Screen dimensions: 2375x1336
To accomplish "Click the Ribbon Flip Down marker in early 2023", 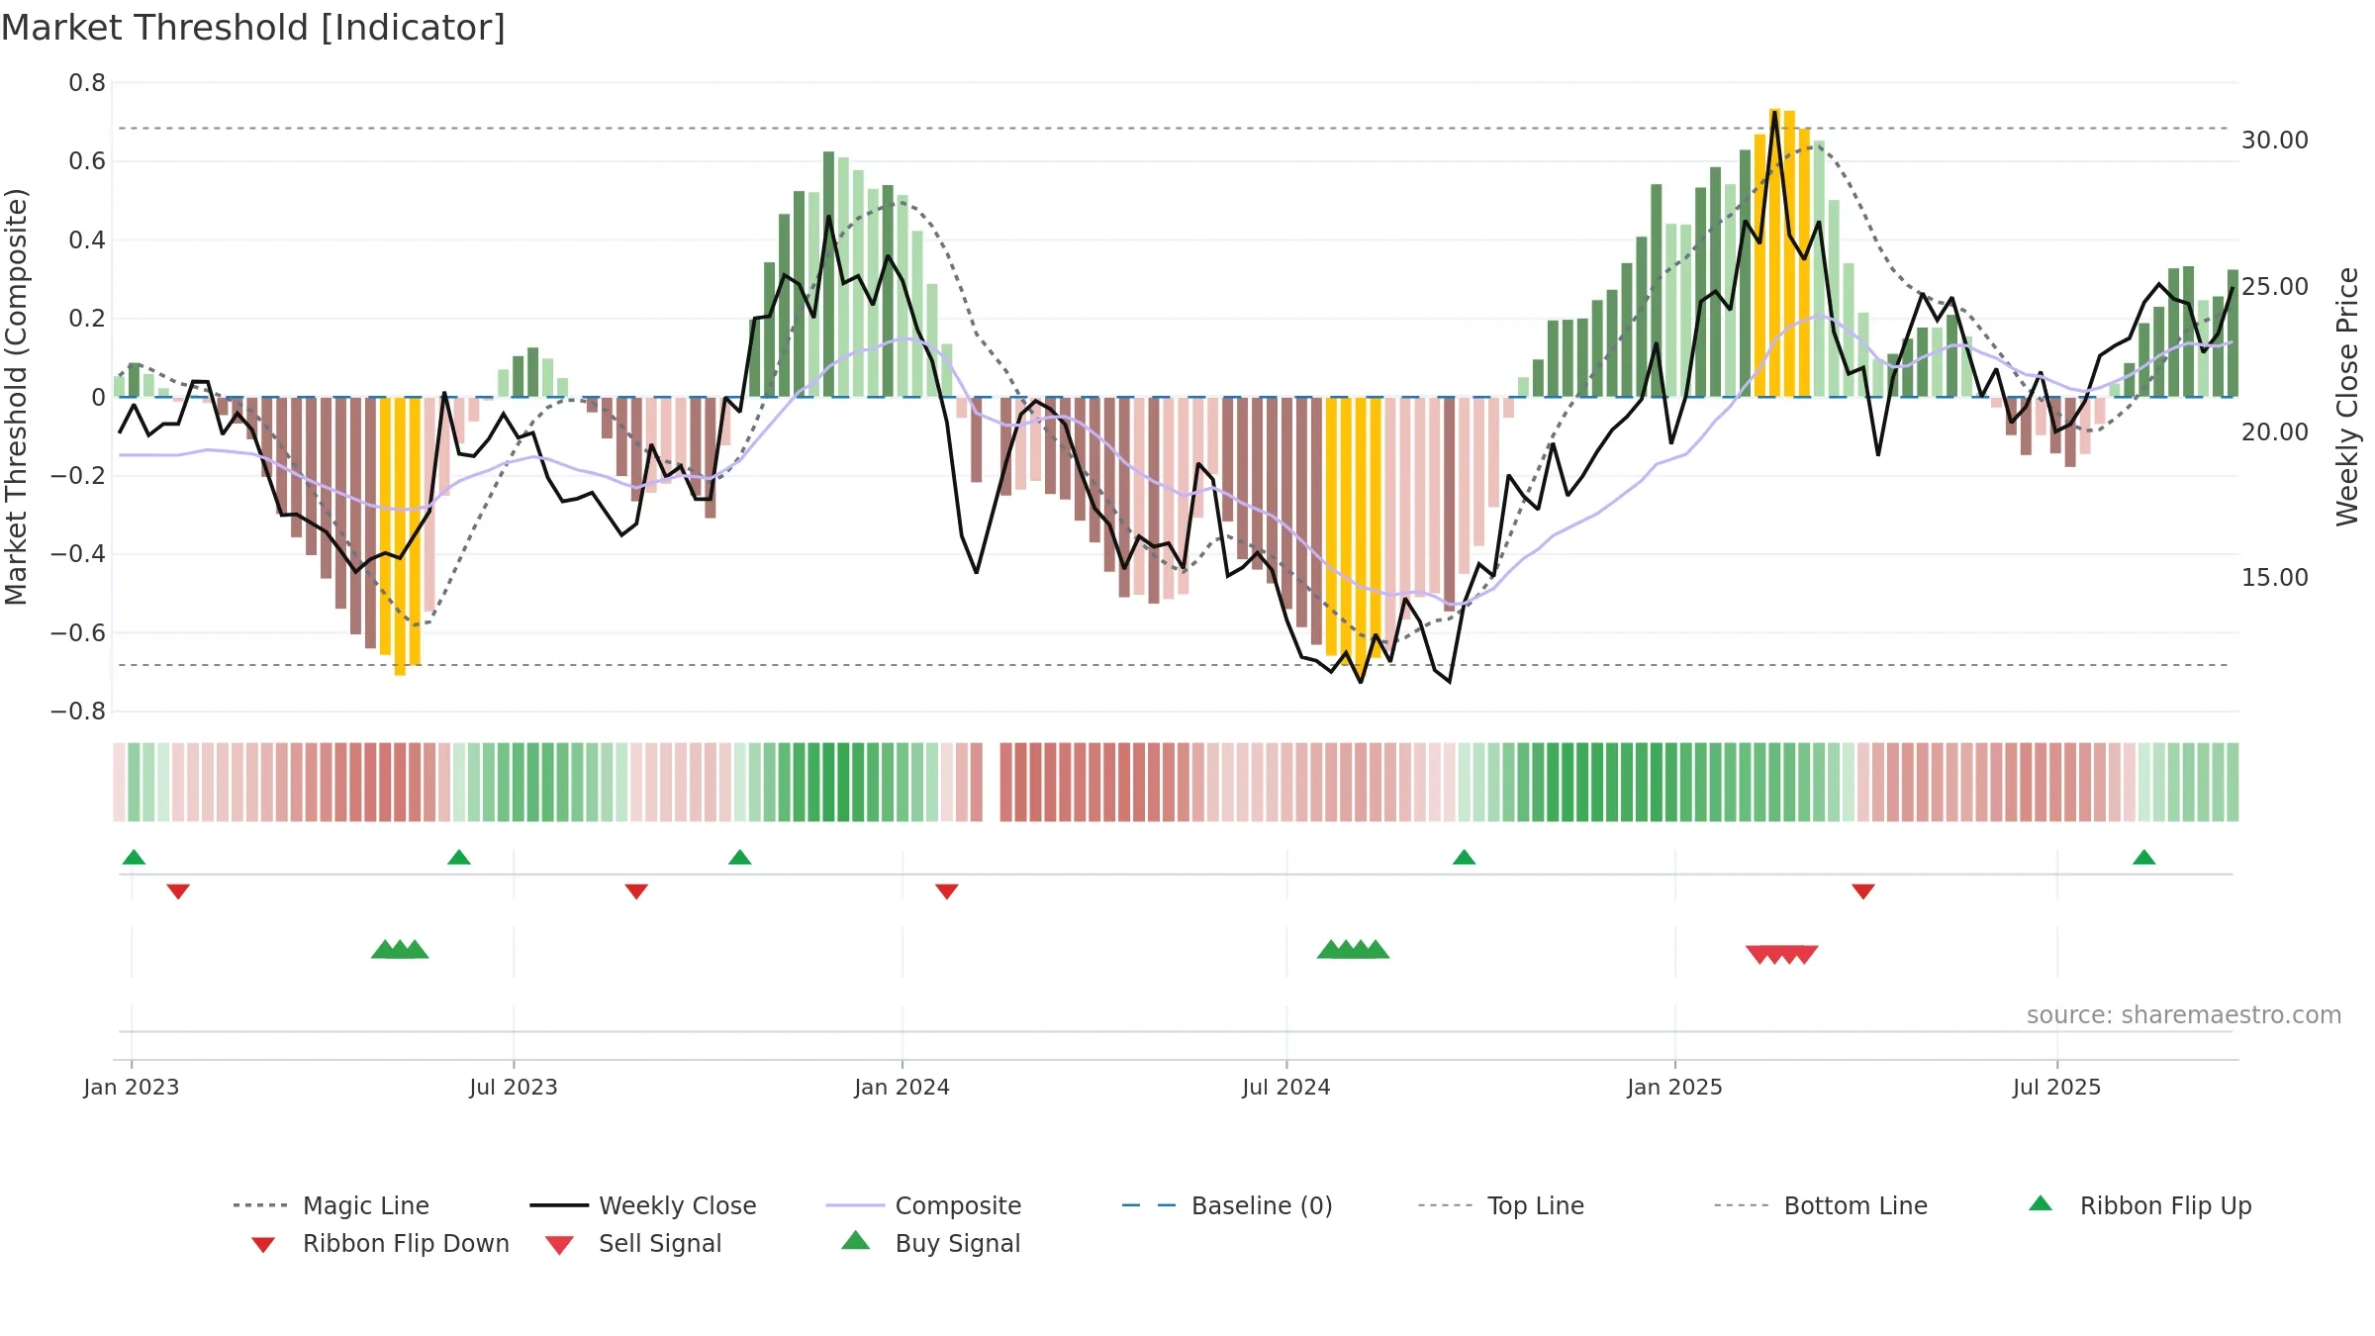I will [x=178, y=892].
